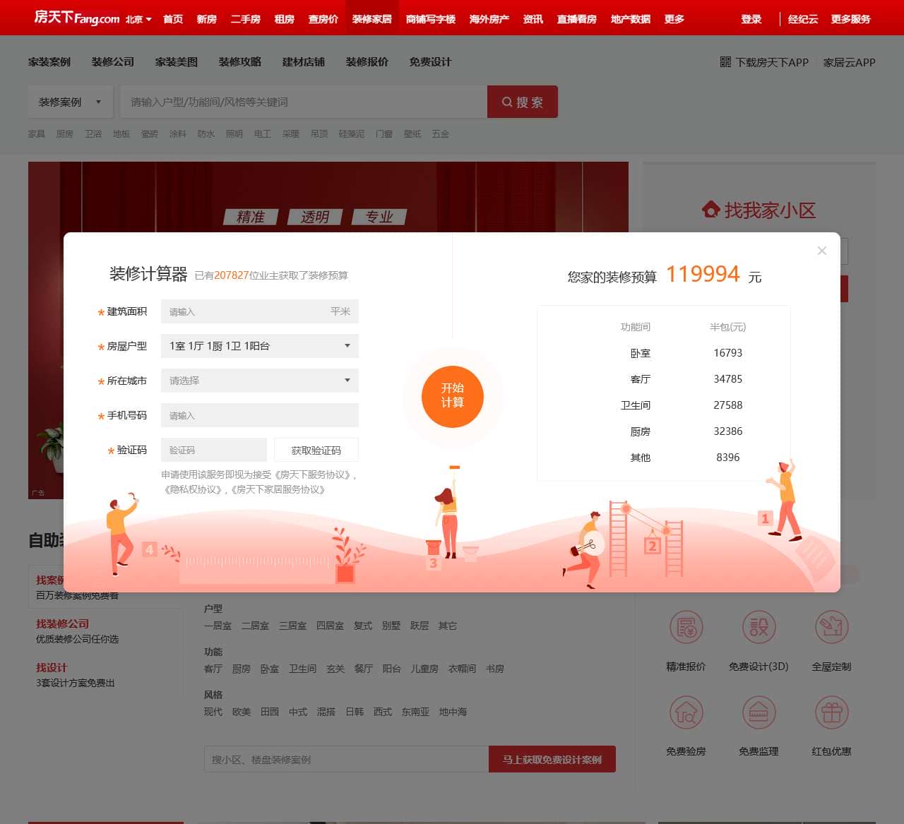The image size is (904, 824).
Task: Switch to the 装修攻略 tab
Action: [240, 62]
